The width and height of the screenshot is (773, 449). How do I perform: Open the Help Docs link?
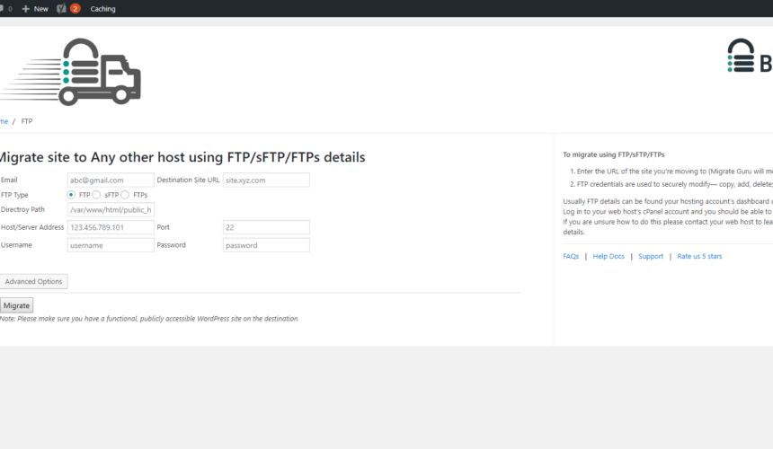[609, 257]
